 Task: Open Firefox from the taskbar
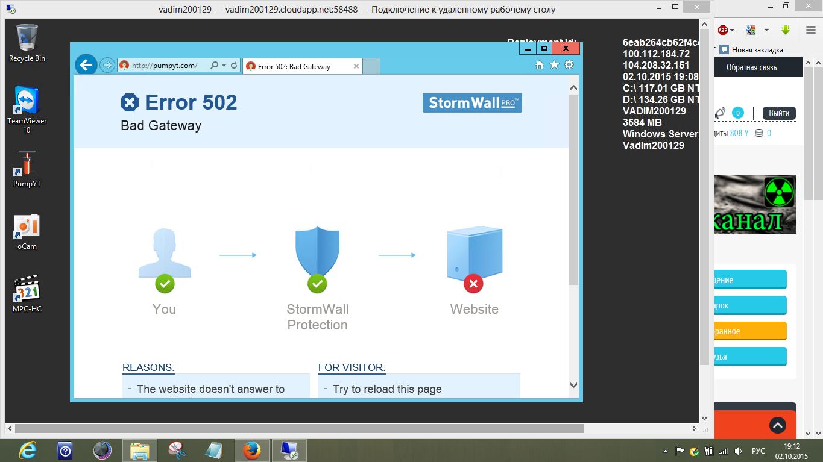click(x=252, y=450)
